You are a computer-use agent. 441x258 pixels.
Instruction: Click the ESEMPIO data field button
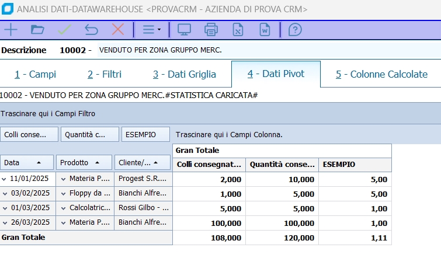pos(145,134)
